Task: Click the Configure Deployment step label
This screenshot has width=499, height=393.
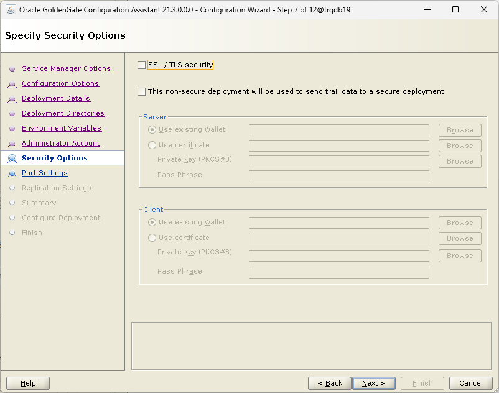Action: pyautogui.click(x=61, y=218)
